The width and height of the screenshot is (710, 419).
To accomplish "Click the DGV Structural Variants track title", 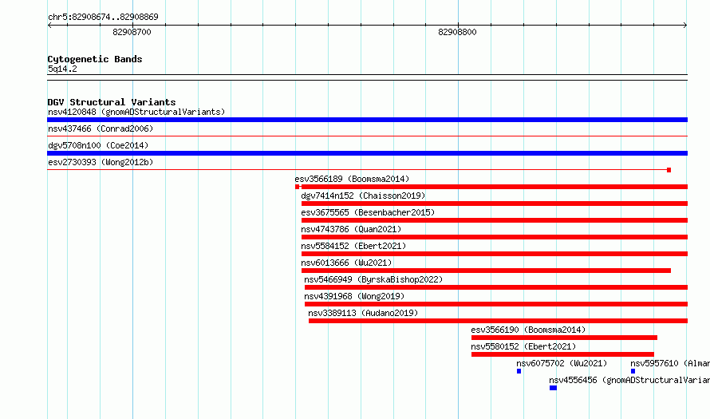I will pyautogui.click(x=112, y=102).
